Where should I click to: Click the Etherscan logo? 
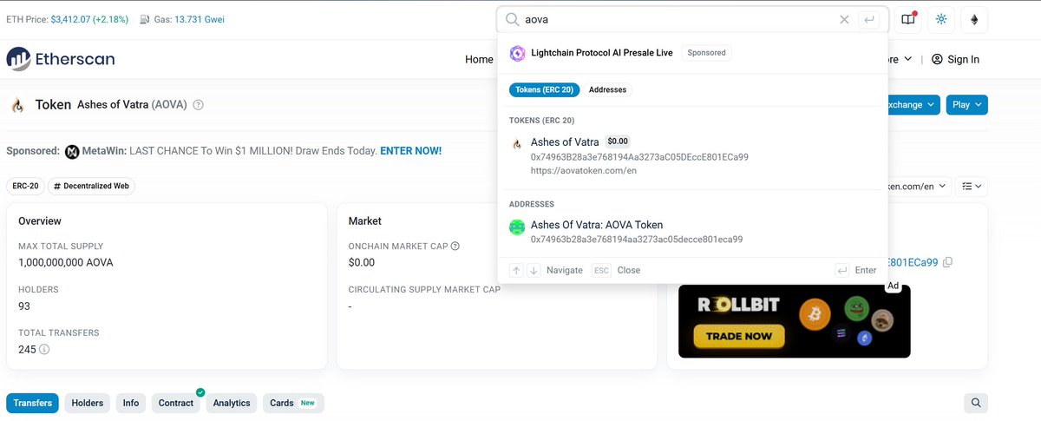(61, 59)
